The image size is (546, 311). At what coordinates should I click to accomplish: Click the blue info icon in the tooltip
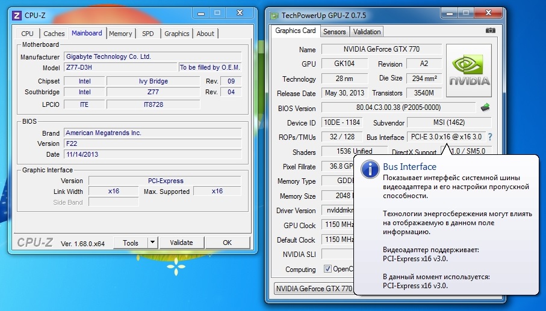pyautogui.click(x=370, y=170)
